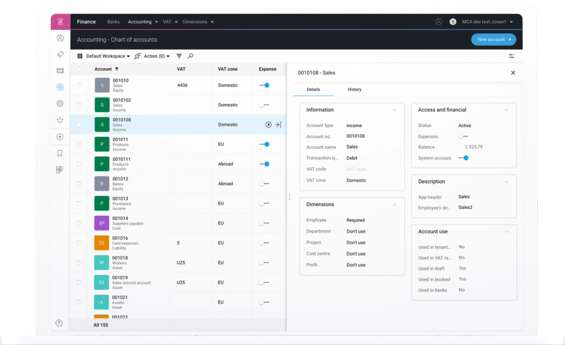Click the New account button

click(493, 40)
